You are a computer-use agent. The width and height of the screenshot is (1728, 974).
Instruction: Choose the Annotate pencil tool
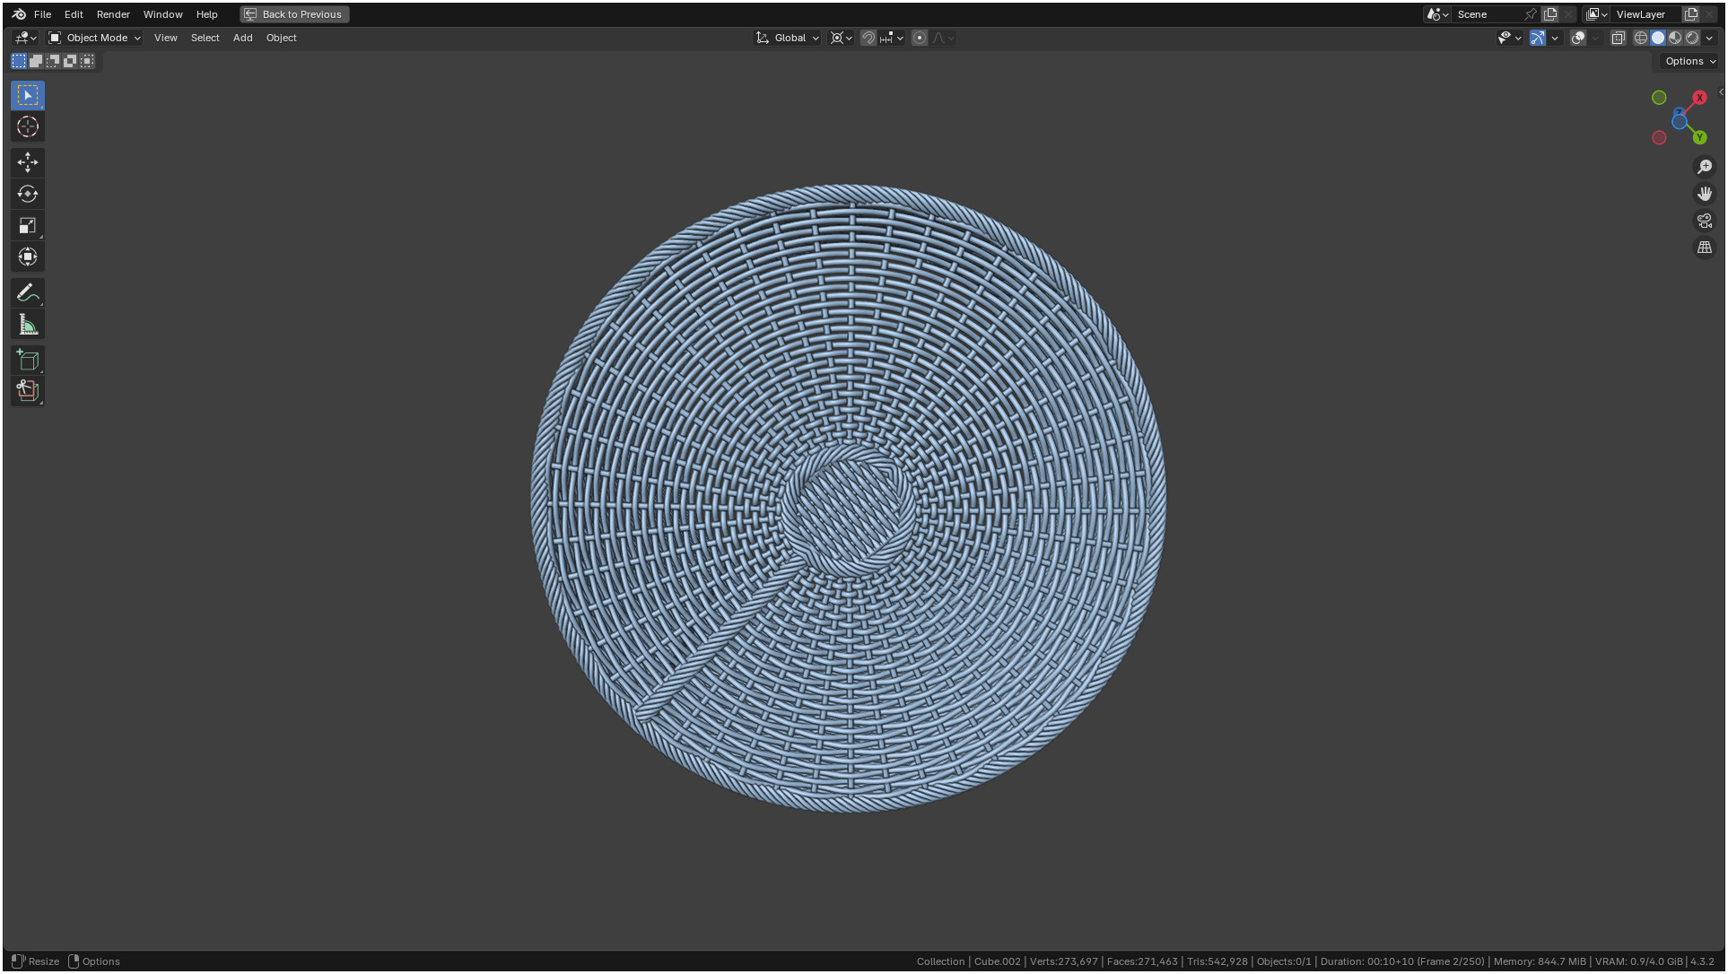click(x=28, y=292)
